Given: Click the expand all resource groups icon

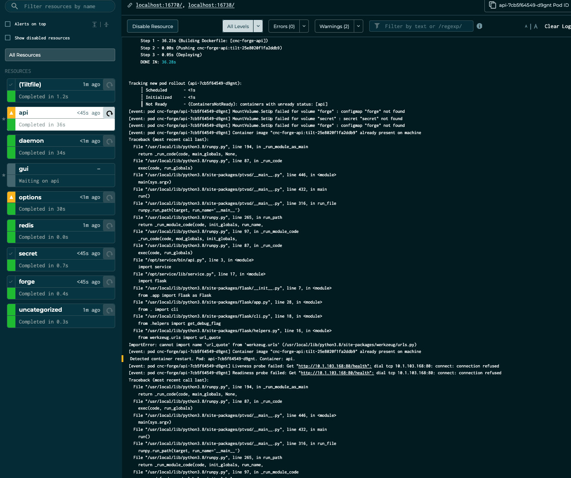Looking at the screenshot, I should 95,24.
